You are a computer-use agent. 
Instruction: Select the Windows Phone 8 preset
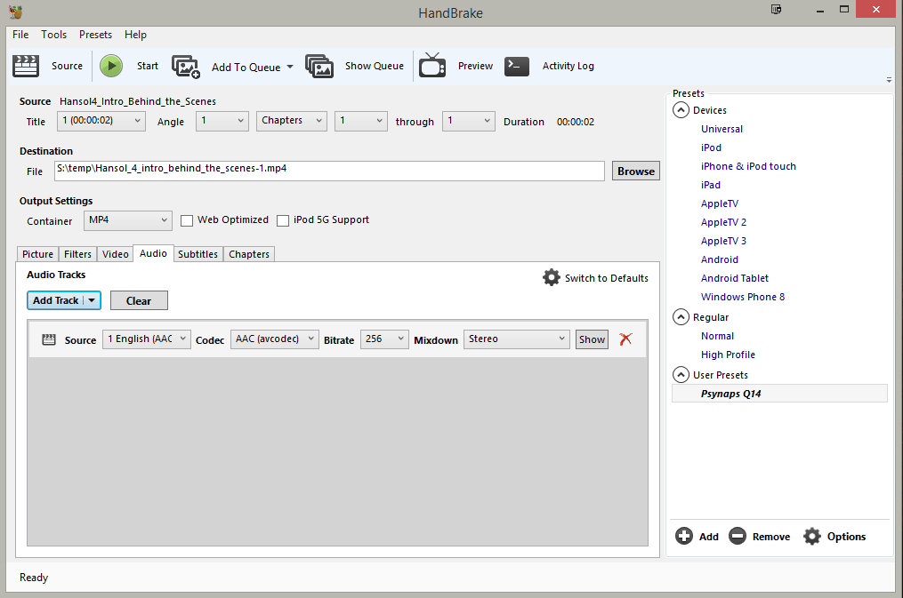point(742,297)
